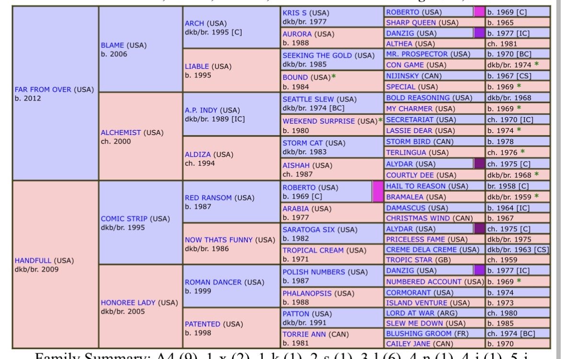Image resolution: width=565 pixels, height=359 pixels.
Task: Click the 'dkb/br. 1963 [CS]' text
Action: click(518, 249)
